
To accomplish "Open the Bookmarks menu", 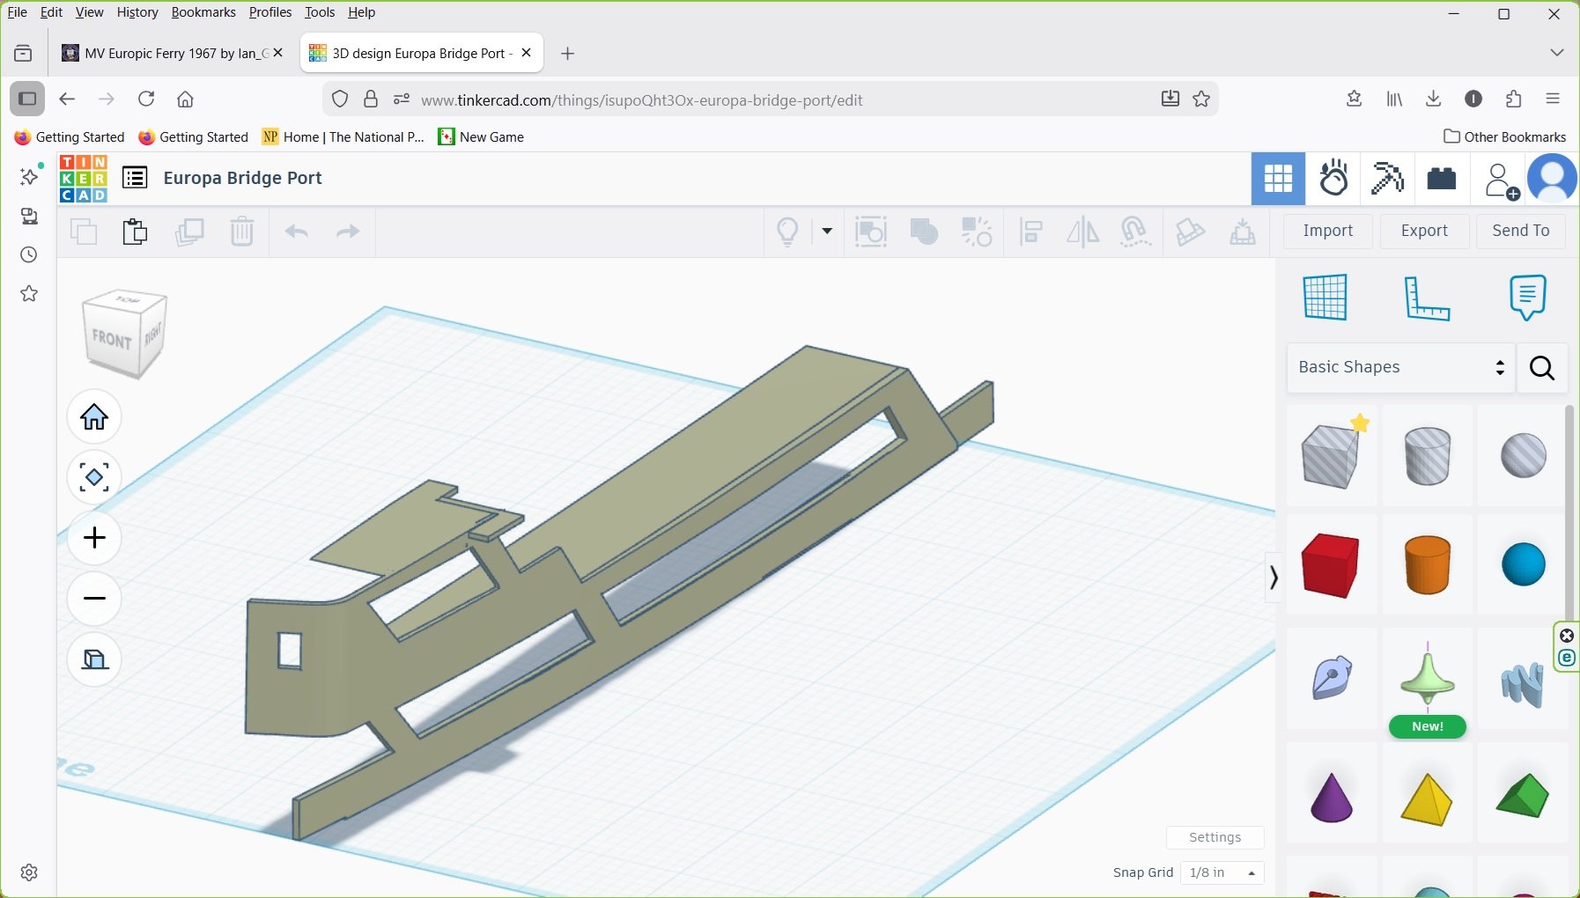I will pos(203,12).
